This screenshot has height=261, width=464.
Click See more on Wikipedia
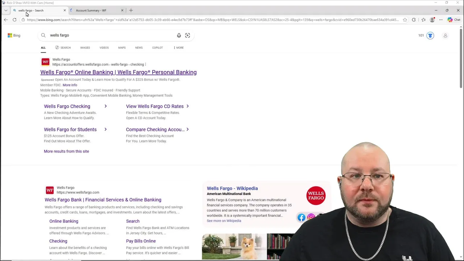point(224,221)
